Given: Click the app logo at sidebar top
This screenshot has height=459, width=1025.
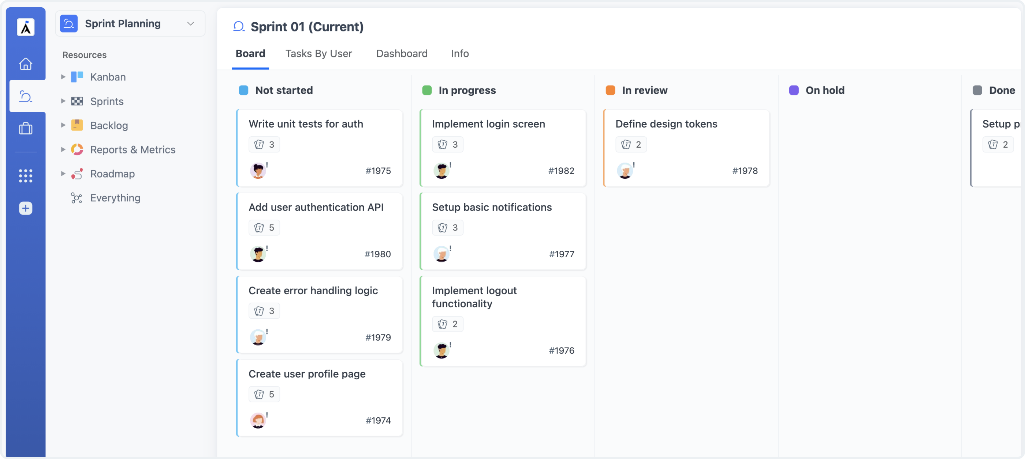Looking at the screenshot, I should [26, 27].
